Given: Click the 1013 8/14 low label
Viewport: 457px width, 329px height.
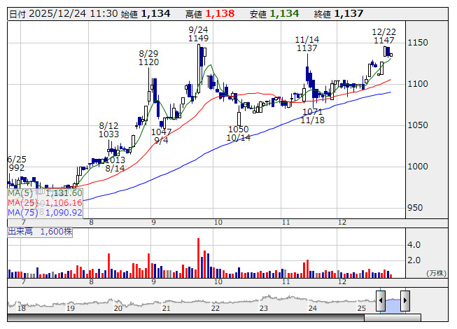Looking at the screenshot, I should (x=115, y=164).
